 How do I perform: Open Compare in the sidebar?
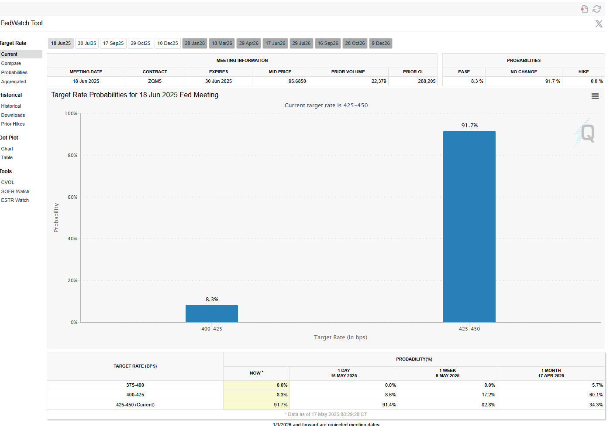click(11, 63)
